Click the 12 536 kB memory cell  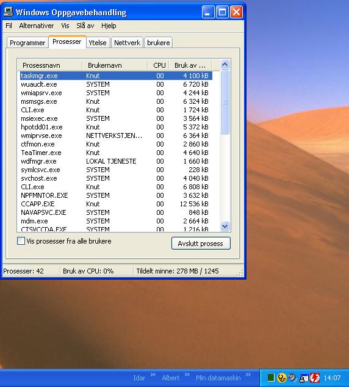coord(194,204)
